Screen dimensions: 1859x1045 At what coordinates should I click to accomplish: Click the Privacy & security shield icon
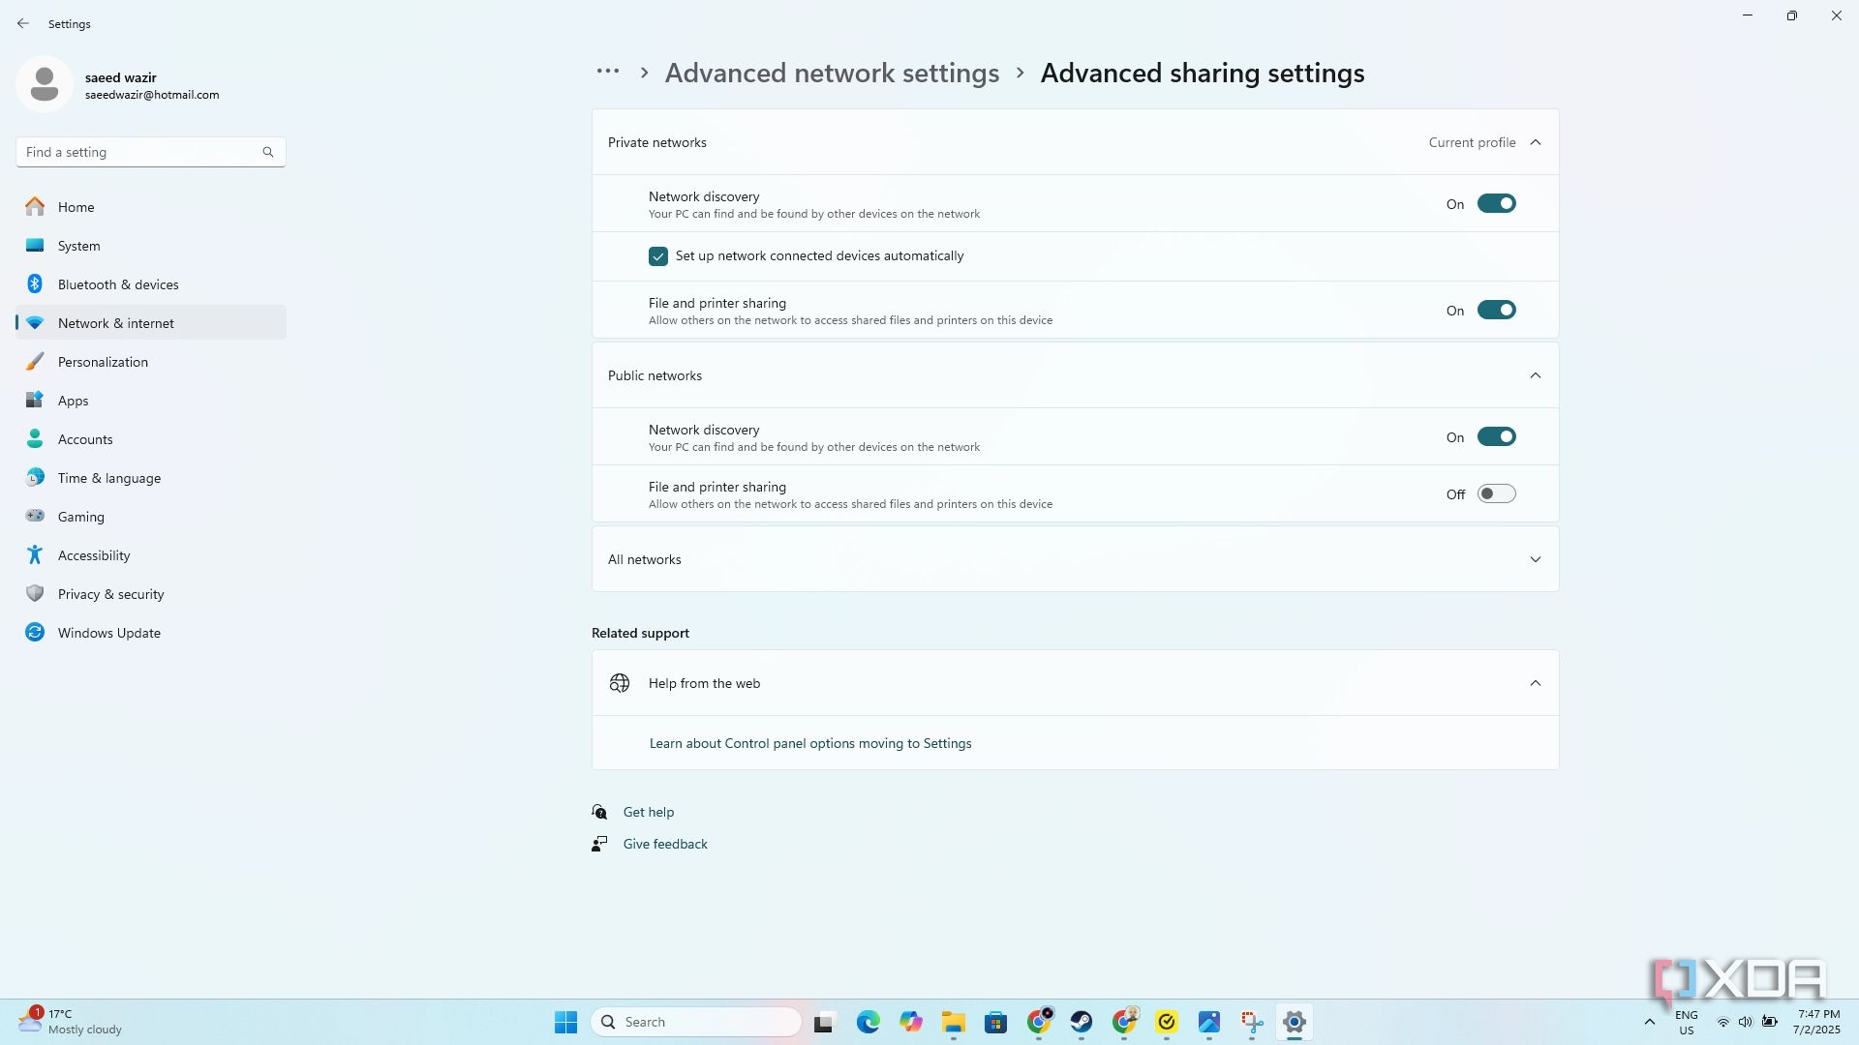[35, 594]
